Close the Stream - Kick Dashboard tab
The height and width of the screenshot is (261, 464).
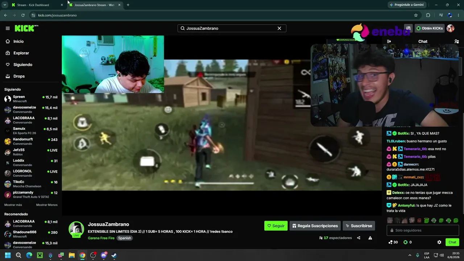[62, 5]
